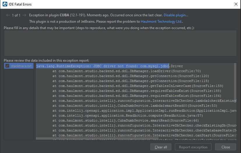Click the InteractiveDbChecker.checkExistingDb line
This screenshot has height=153, width=241.
tap(144, 125)
